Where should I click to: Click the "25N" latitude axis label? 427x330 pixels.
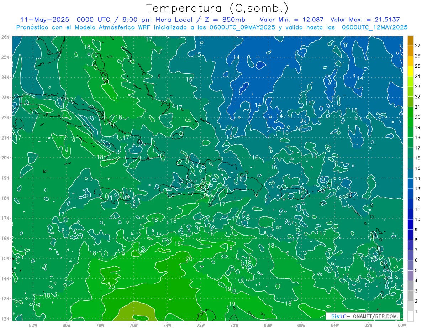5,57
